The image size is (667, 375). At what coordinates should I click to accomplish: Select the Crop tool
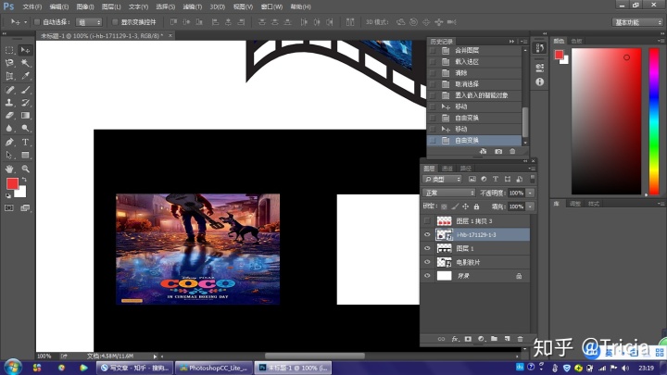click(9, 76)
